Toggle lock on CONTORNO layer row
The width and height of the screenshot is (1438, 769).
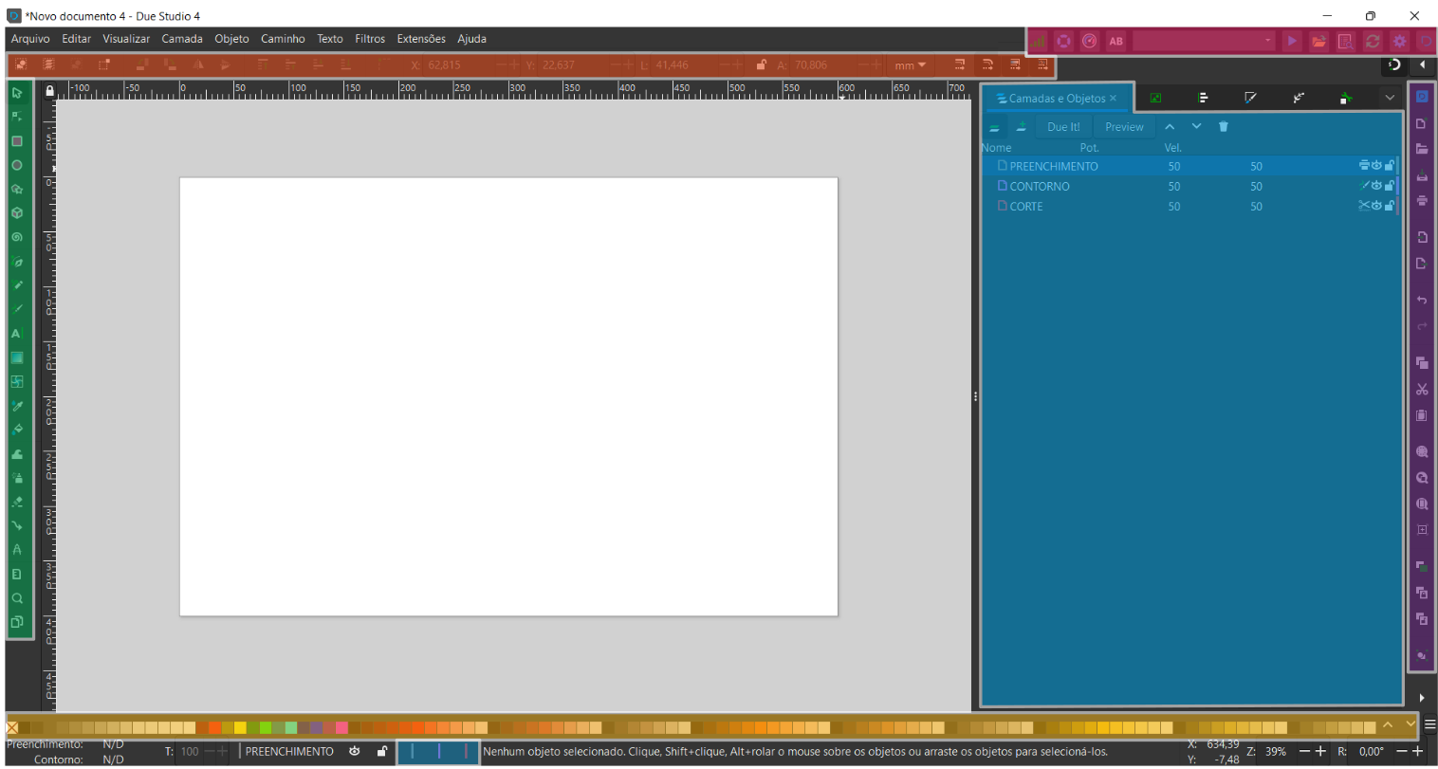(x=1390, y=186)
